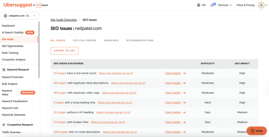Switch to the Critical Errors tab

pos(84,40)
